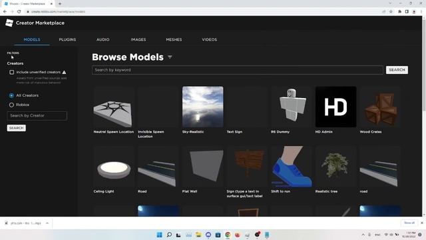This screenshot has height=240, width=426.
Task: Show hidden system tray icons
Action: click(x=363, y=235)
